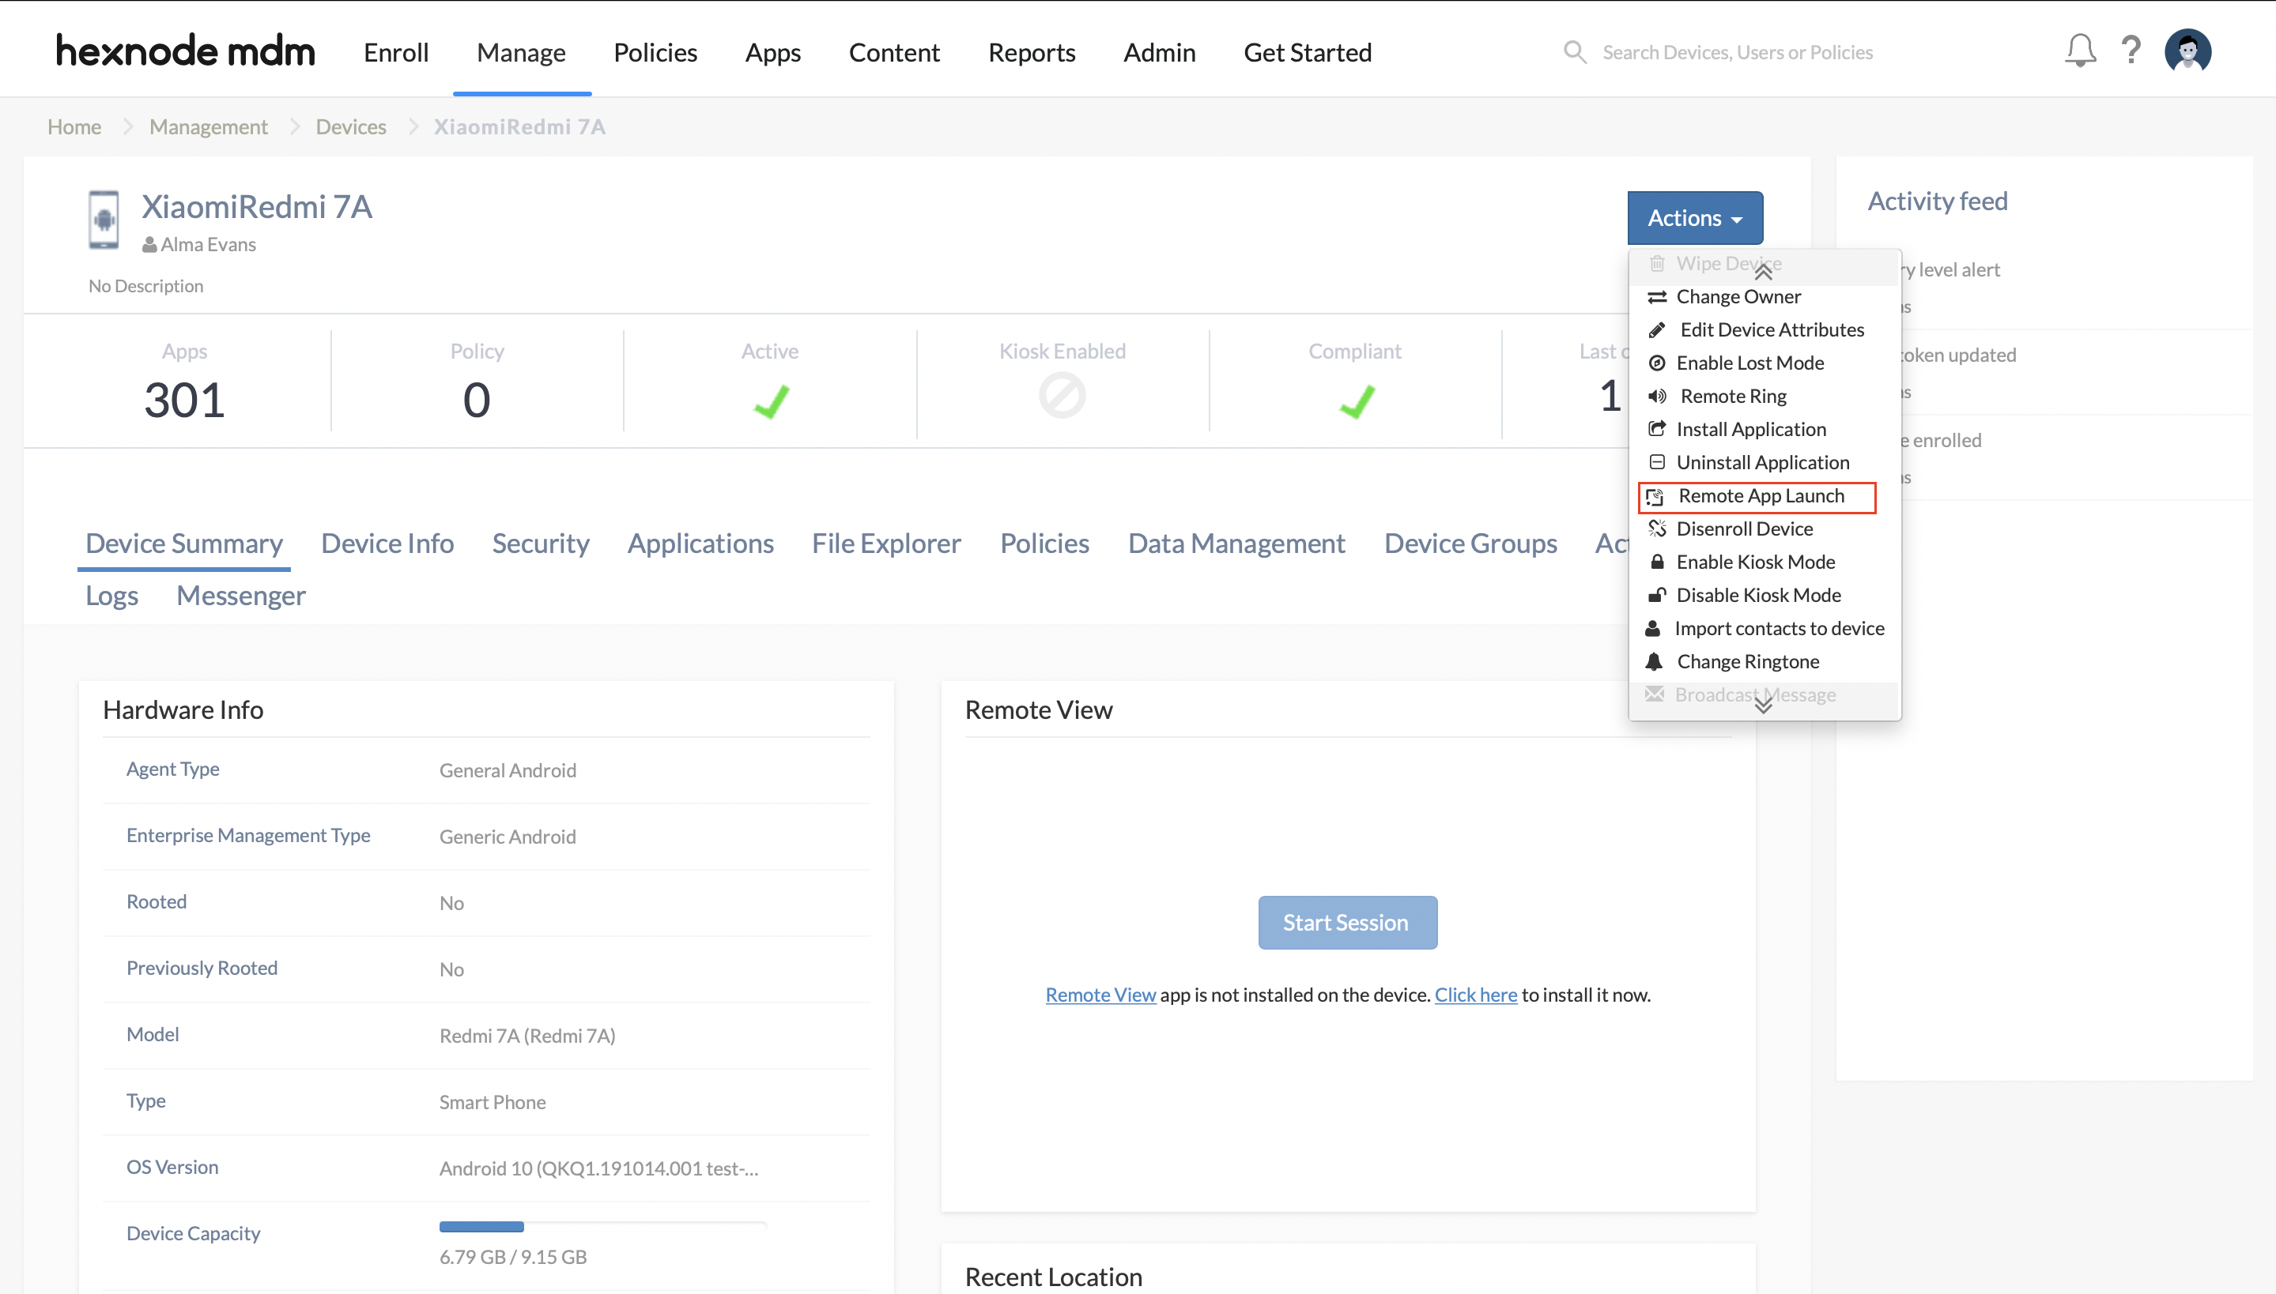Switch to the Applications tab
The image size is (2276, 1294).
(700, 543)
